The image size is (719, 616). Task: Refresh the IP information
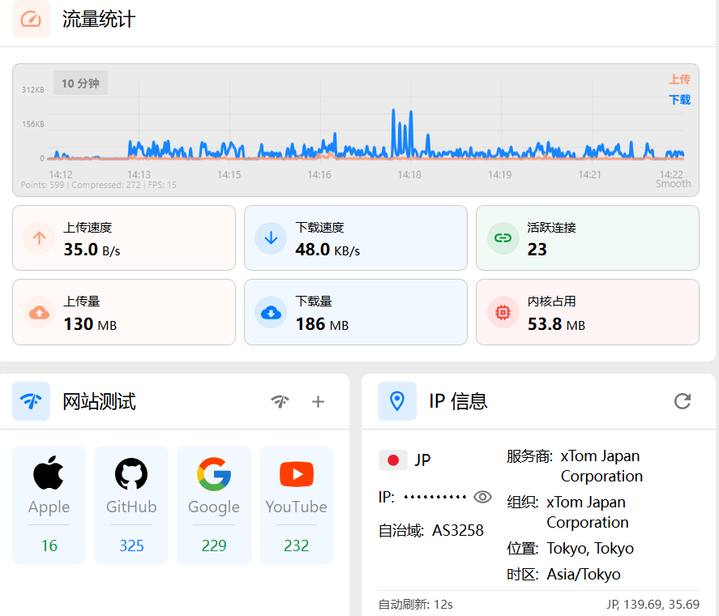coord(683,401)
